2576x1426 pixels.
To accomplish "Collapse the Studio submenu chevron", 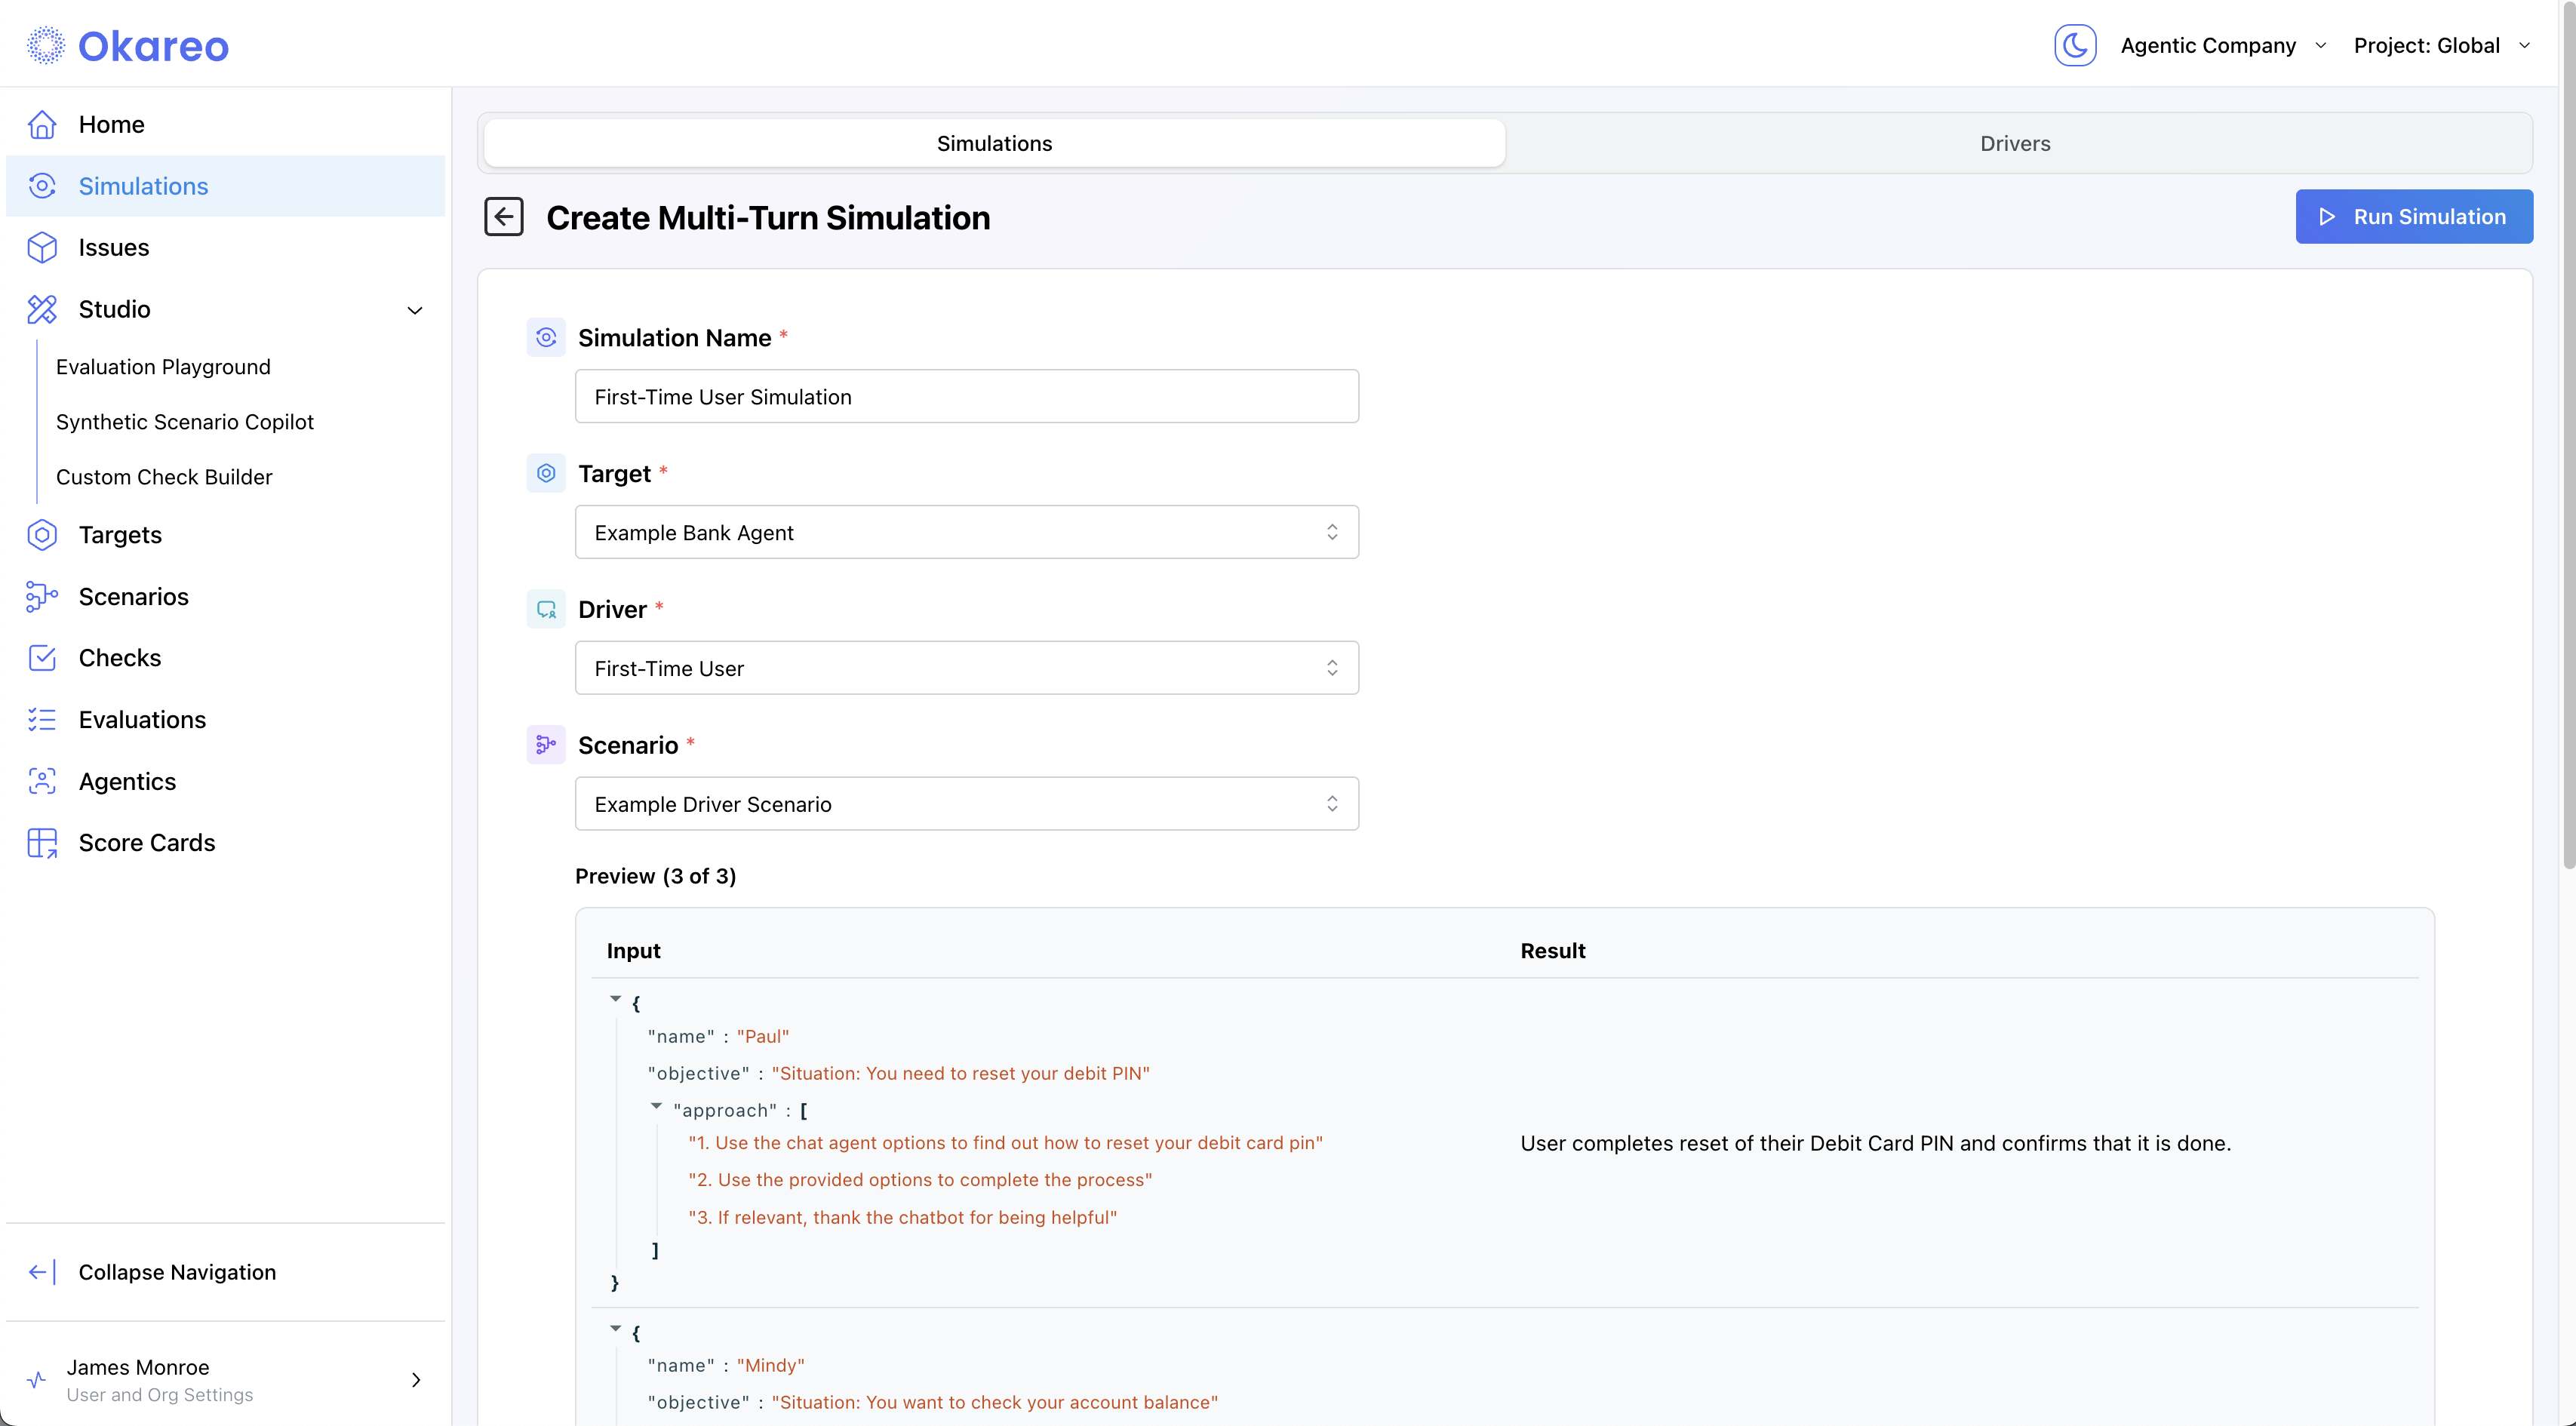I will click(x=415, y=310).
